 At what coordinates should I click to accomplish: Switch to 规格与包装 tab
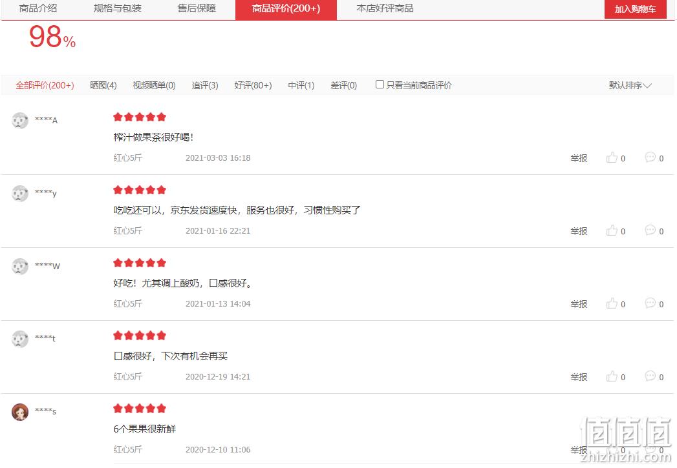pyautogui.click(x=118, y=8)
